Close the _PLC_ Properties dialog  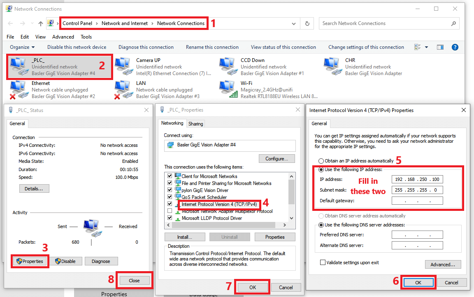pyautogui.click(x=298, y=110)
